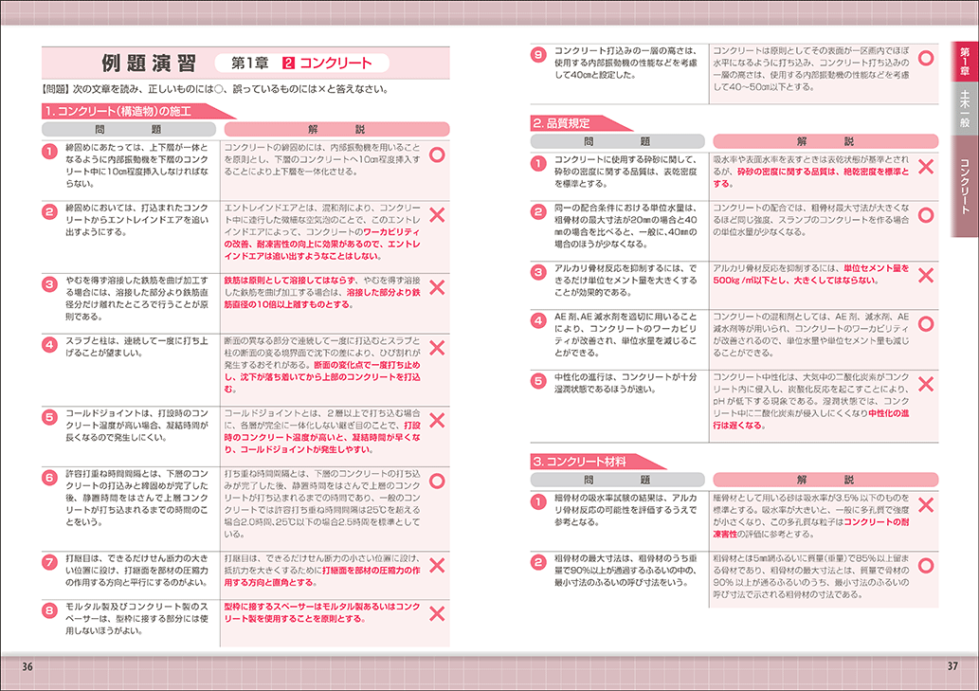Click the X mark beside the 打継目 explanation
The width and height of the screenshot is (979, 691).
coord(437,565)
